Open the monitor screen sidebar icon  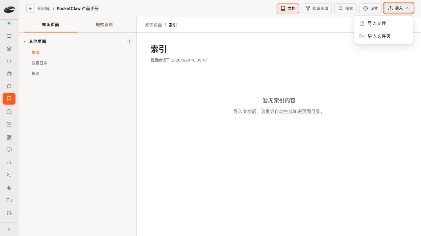point(9,150)
